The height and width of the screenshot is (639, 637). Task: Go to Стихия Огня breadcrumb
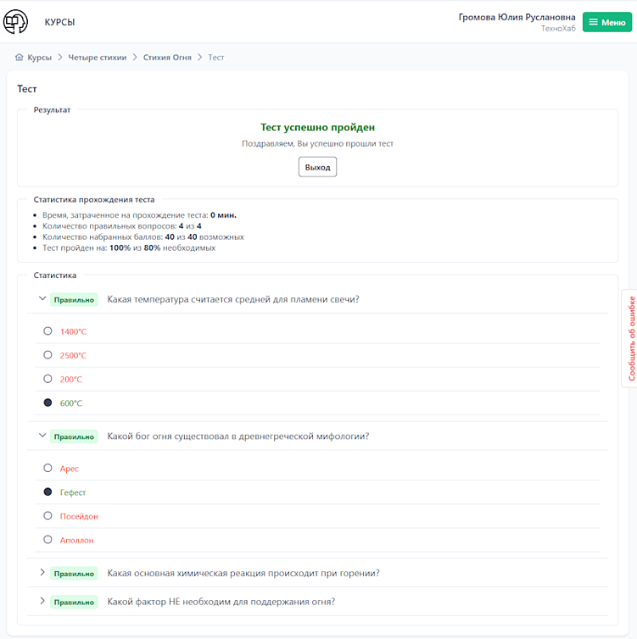click(x=167, y=58)
